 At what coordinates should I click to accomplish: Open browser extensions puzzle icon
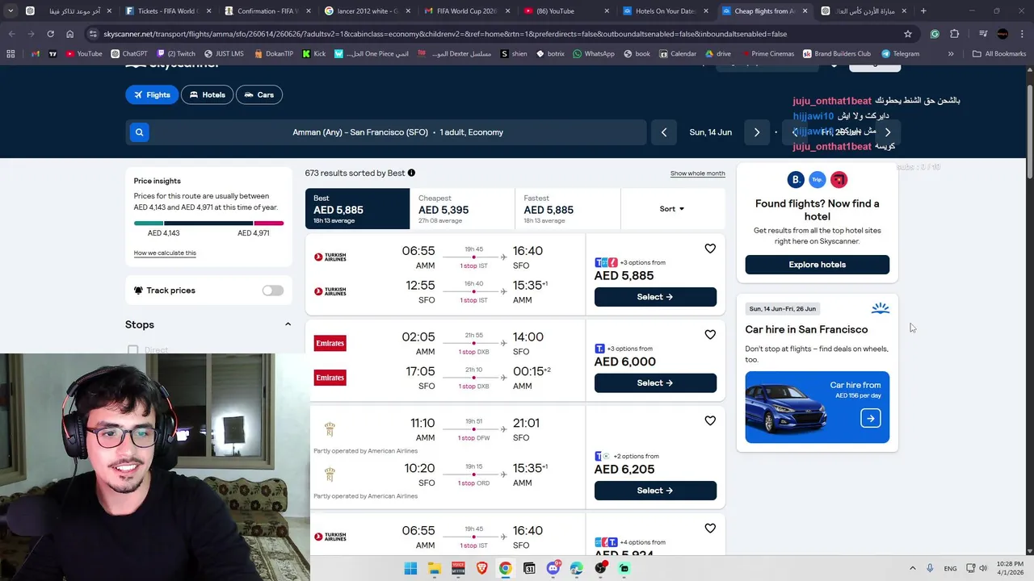pyautogui.click(x=955, y=34)
